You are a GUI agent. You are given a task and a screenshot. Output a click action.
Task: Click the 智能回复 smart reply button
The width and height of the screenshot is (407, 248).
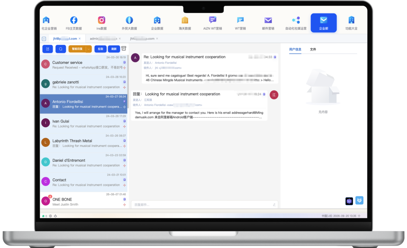[77, 49]
